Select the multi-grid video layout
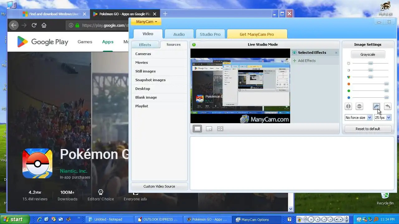This screenshot has height=224, width=399. [x=220, y=129]
